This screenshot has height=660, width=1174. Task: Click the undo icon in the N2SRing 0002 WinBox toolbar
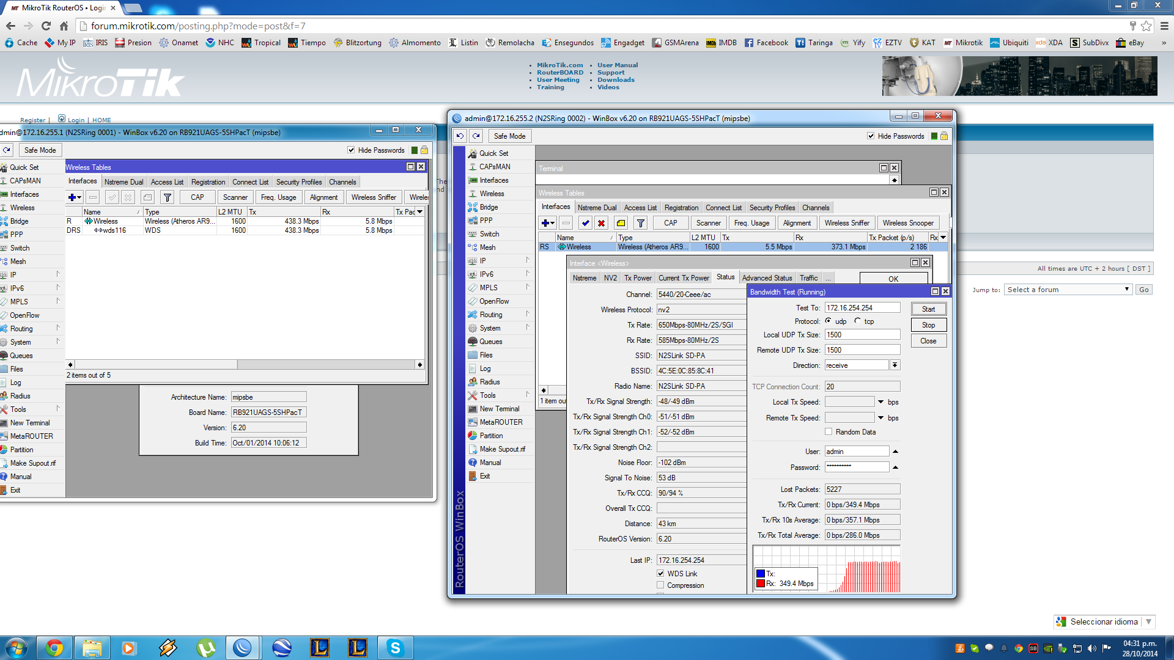pyautogui.click(x=460, y=136)
